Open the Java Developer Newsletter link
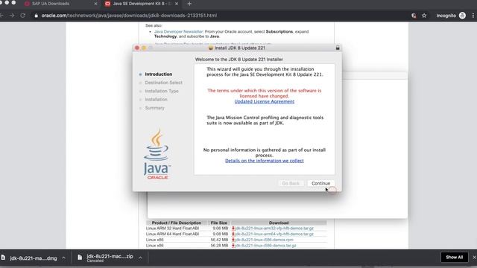This screenshot has height=268, width=477. pos(179,31)
